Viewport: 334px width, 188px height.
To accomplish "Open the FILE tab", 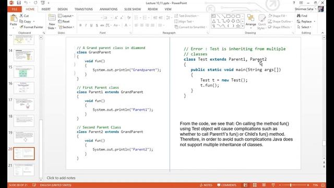I will coord(15,9).
